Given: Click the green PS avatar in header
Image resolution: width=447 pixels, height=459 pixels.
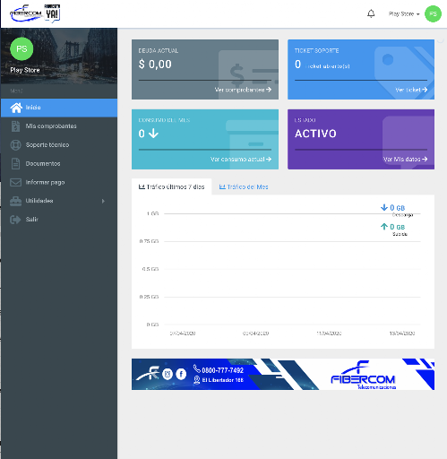Looking at the screenshot, I should (433, 13).
